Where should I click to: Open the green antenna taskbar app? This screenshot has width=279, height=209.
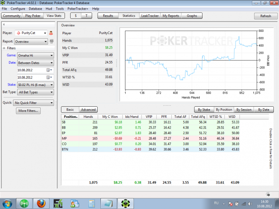point(24,204)
